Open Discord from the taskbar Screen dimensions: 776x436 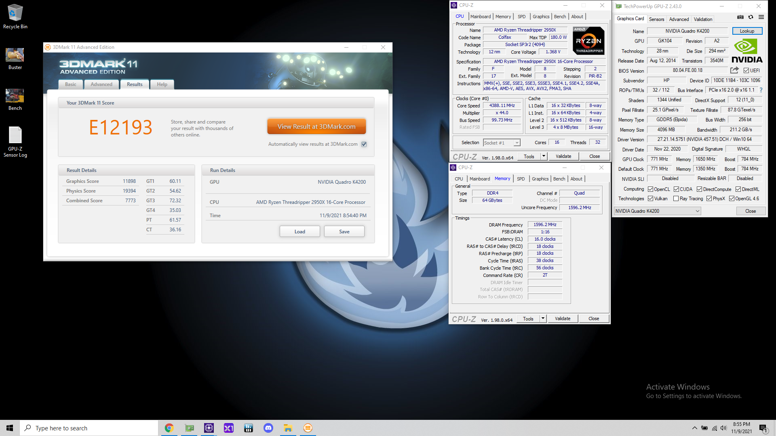pyautogui.click(x=268, y=428)
